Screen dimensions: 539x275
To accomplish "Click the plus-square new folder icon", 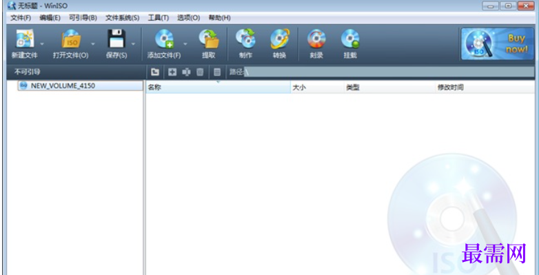I will (172, 72).
